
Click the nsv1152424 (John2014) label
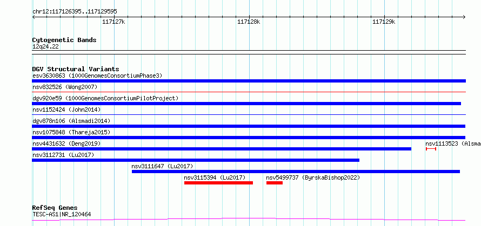click(x=66, y=109)
